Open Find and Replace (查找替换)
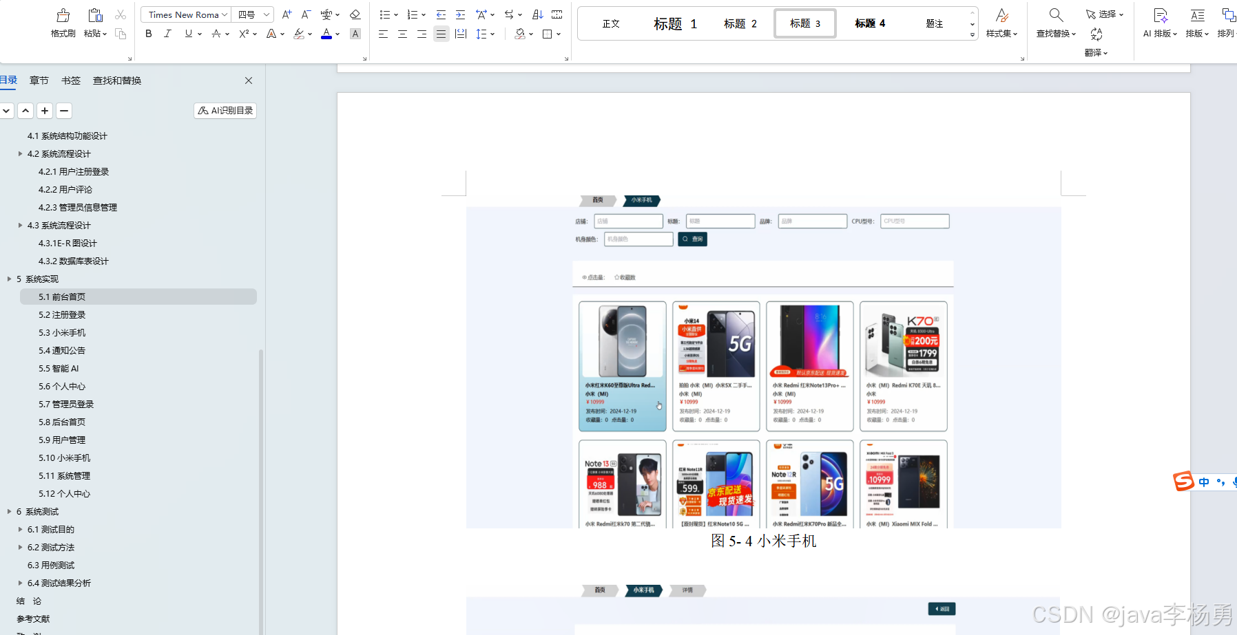1237x635 pixels. [1056, 23]
